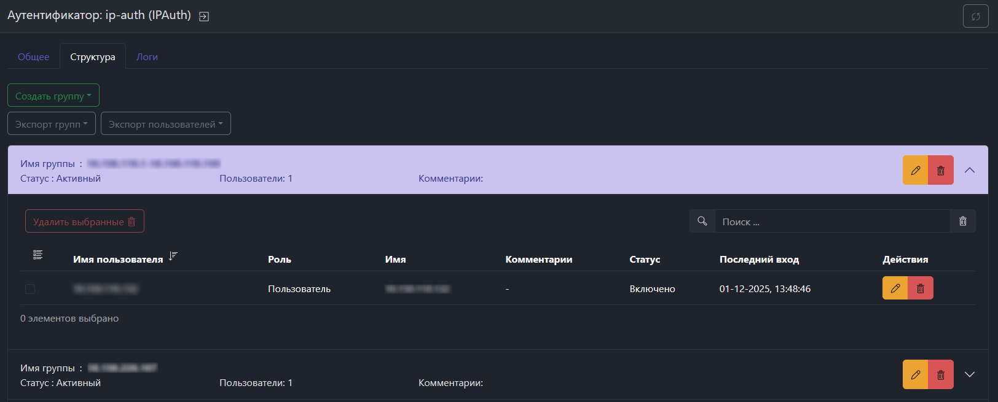Collapse the first group with chevron
Screen dimensions: 998x402
970,170
